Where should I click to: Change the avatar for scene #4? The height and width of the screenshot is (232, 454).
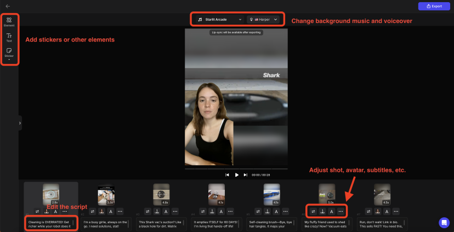point(212,212)
